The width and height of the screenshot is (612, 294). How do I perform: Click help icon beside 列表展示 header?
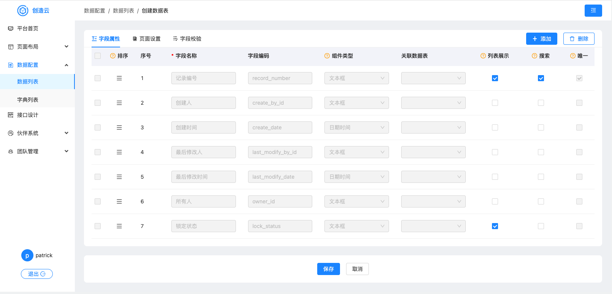(x=483, y=56)
